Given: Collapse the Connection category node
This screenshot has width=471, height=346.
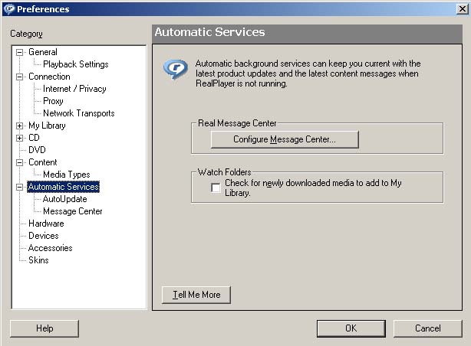Looking at the screenshot, I should tap(20, 77).
